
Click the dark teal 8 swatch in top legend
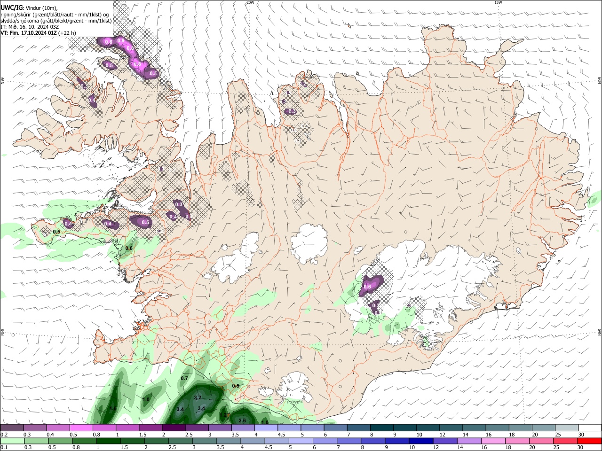(382, 428)
